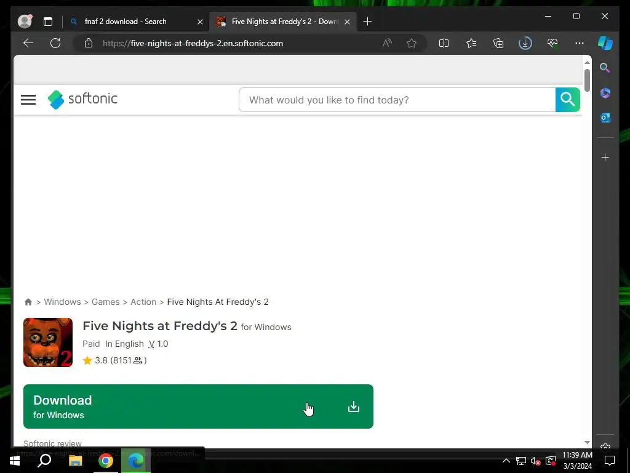Add a new sidebar app
Image resolution: width=630 pixels, height=473 pixels.
pos(605,157)
